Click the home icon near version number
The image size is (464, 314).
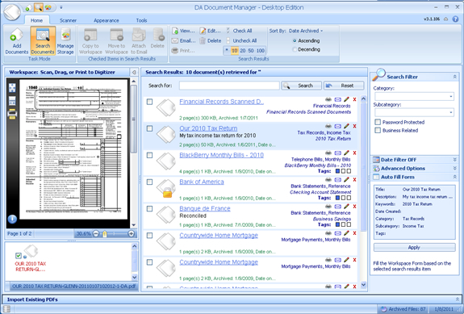click(446, 19)
